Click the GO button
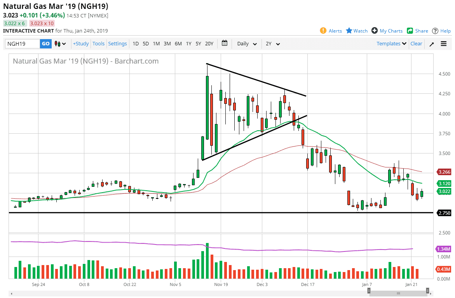Viewport: 455px width, 298px height. (45, 44)
